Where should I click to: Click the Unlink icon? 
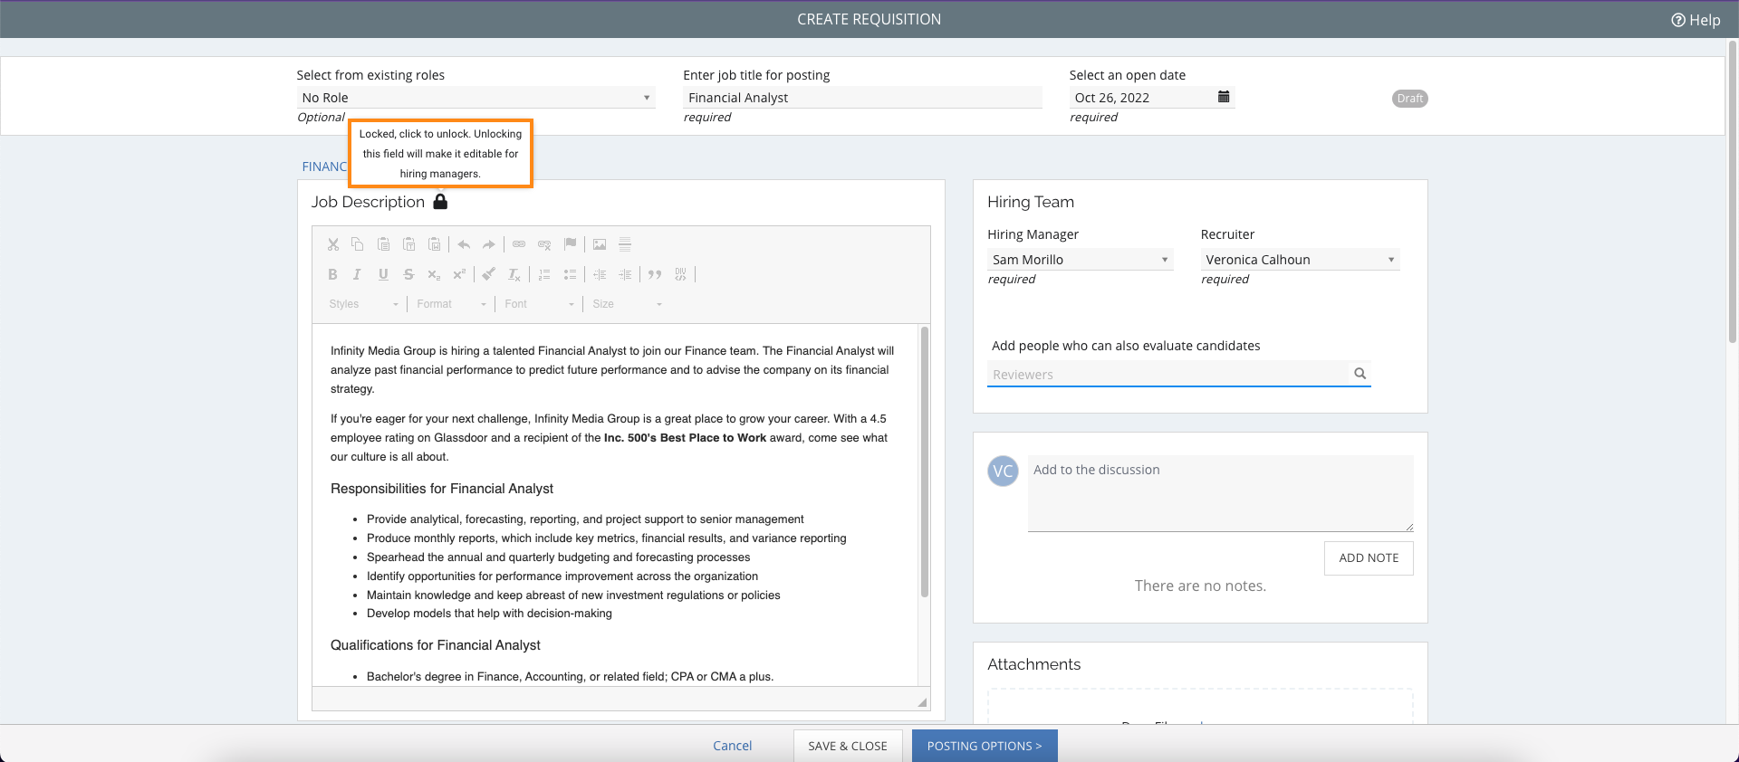[544, 244]
